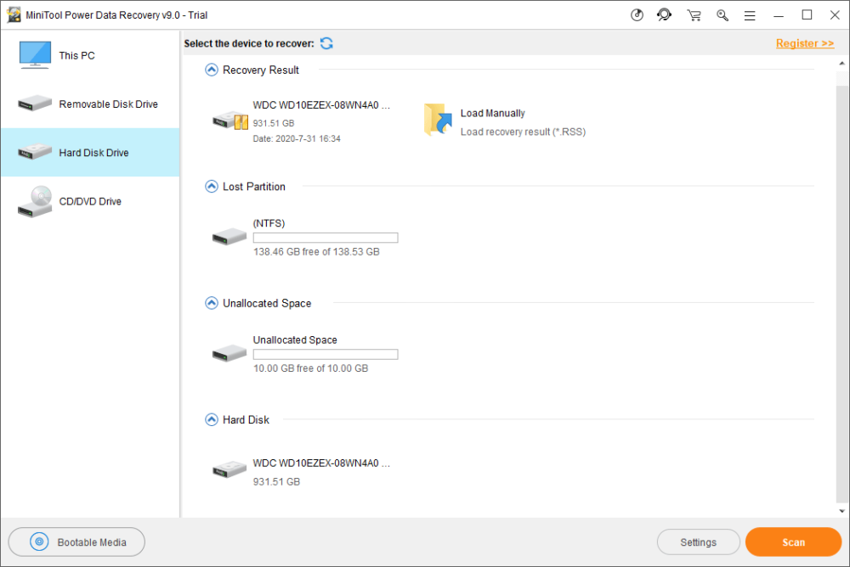Open the support headset icon

(664, 15)
